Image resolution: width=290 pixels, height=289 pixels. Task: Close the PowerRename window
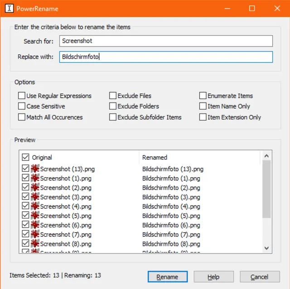pos(277,9)
